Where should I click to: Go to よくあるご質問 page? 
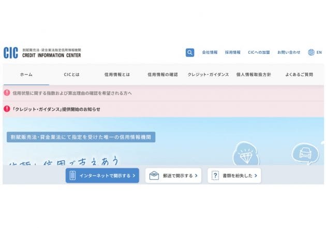(x=299, y=74)
